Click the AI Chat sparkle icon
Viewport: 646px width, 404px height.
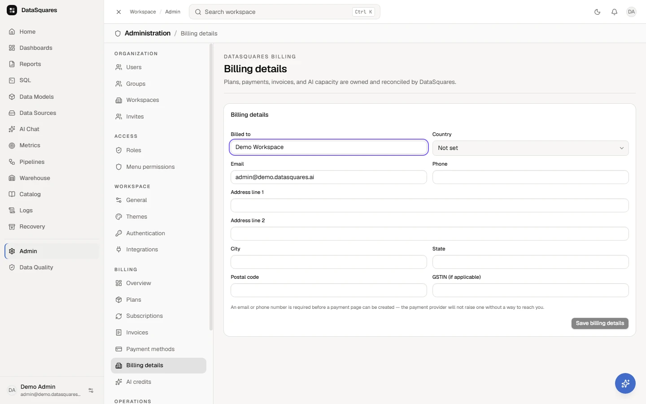pyautogui.click(x=12, y=129)
